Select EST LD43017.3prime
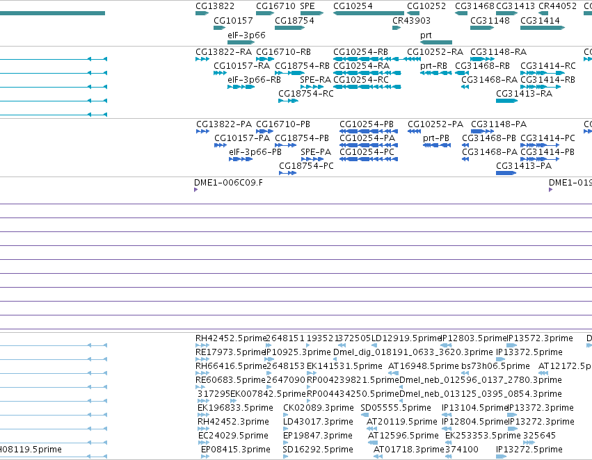This screenshot has width=592, height=460. click(318, 422)
